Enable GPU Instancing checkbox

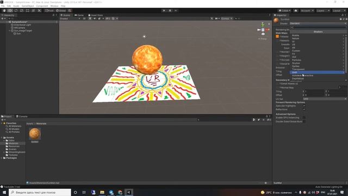304,118
